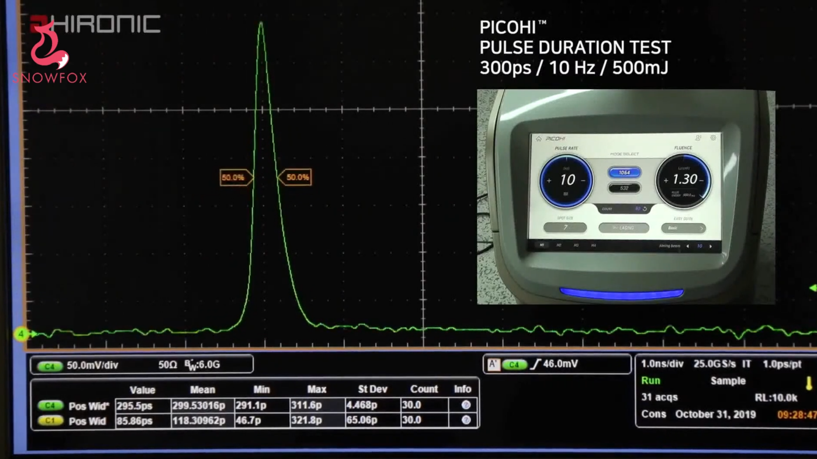Click the 25.0GS/s sample rate readout
Image resolution: width=817 pixels, height=459 pixels.
pos(714,364)
